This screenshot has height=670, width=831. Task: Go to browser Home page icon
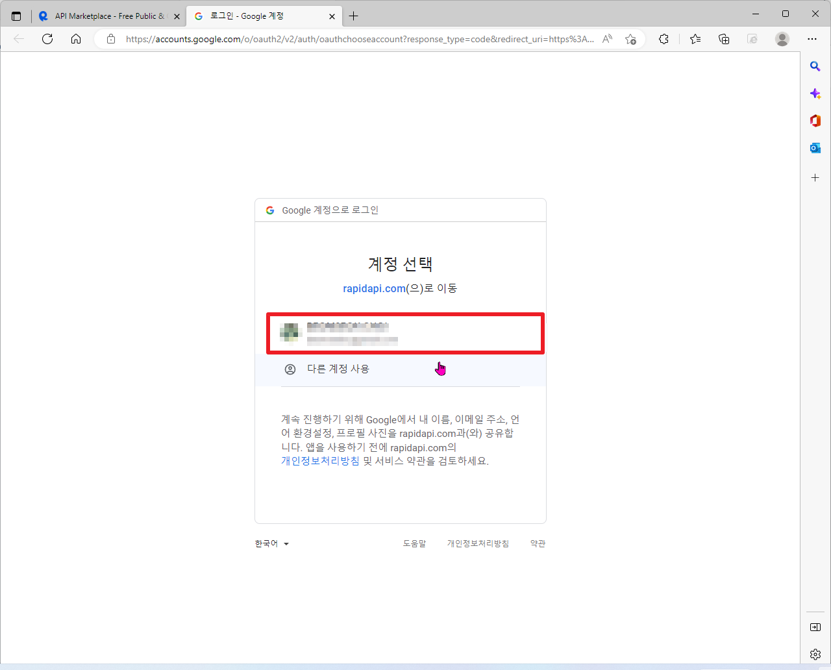pyautogui.click(x=76, y=39)
